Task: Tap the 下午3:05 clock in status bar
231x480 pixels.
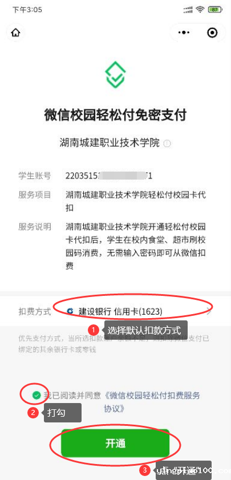Action: click(27, 10)
